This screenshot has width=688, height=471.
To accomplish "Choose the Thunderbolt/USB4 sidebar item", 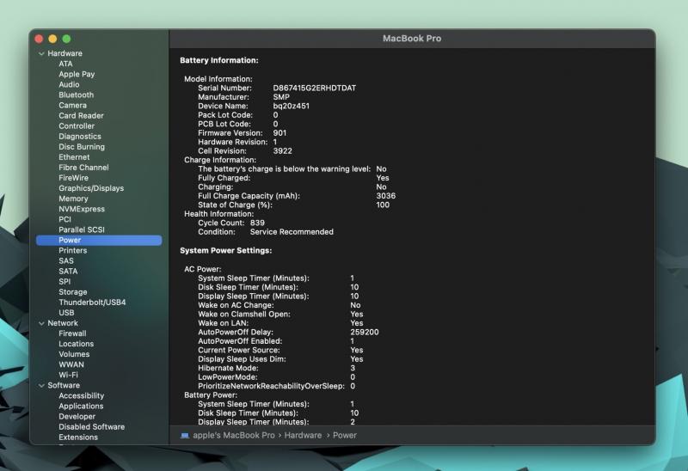I will (92, 303).
